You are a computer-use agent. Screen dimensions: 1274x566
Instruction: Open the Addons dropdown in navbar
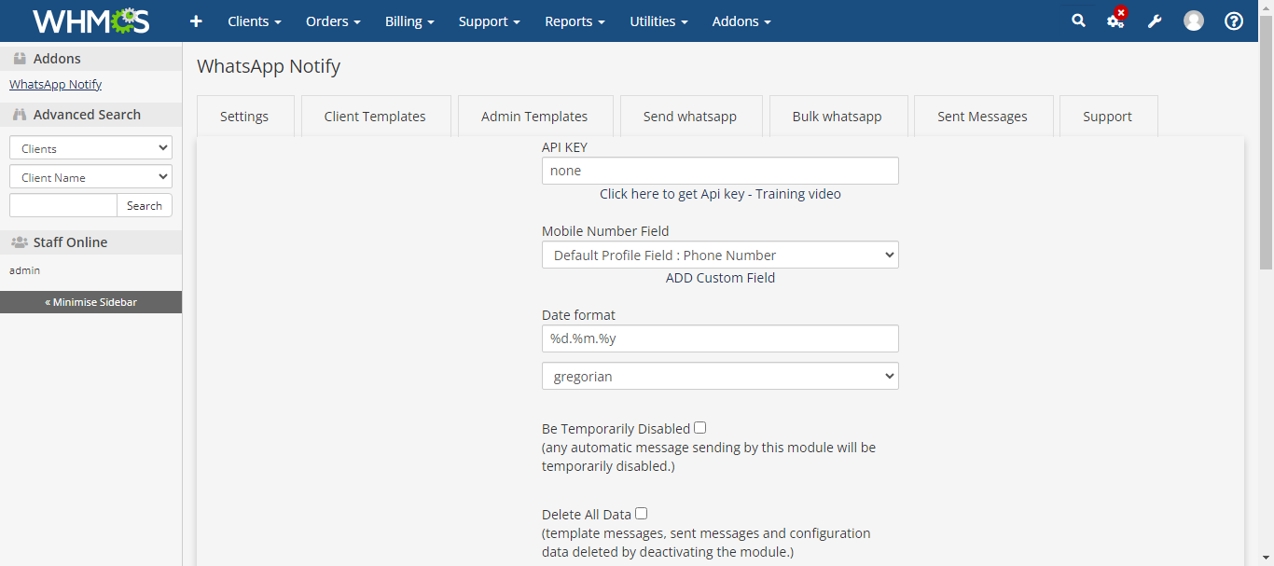tap(741, 21)
